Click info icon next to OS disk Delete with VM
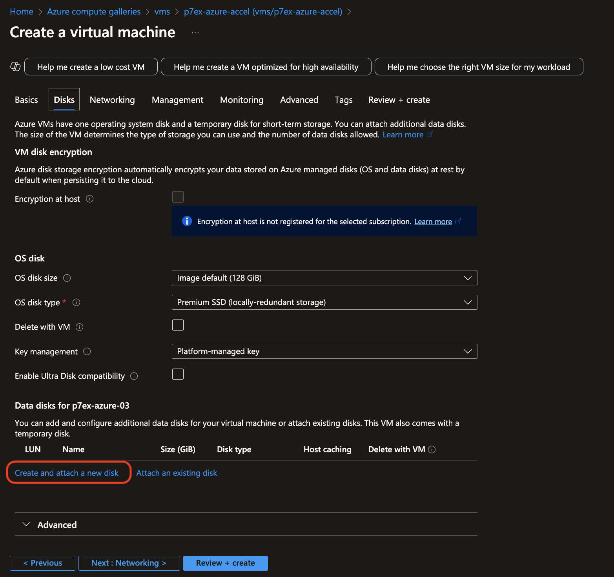614x577 pixels. (x=80, y=327)
